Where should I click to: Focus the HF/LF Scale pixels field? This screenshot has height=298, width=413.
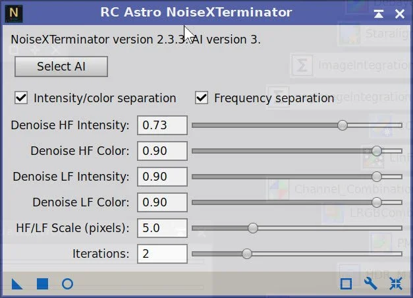tap(162, 228)
